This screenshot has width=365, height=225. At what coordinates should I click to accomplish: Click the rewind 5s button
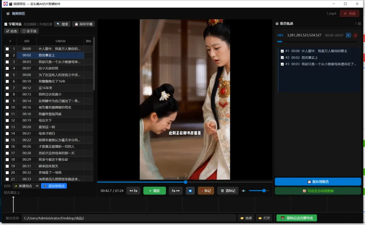pyautogui.click(x=133, y=191)
